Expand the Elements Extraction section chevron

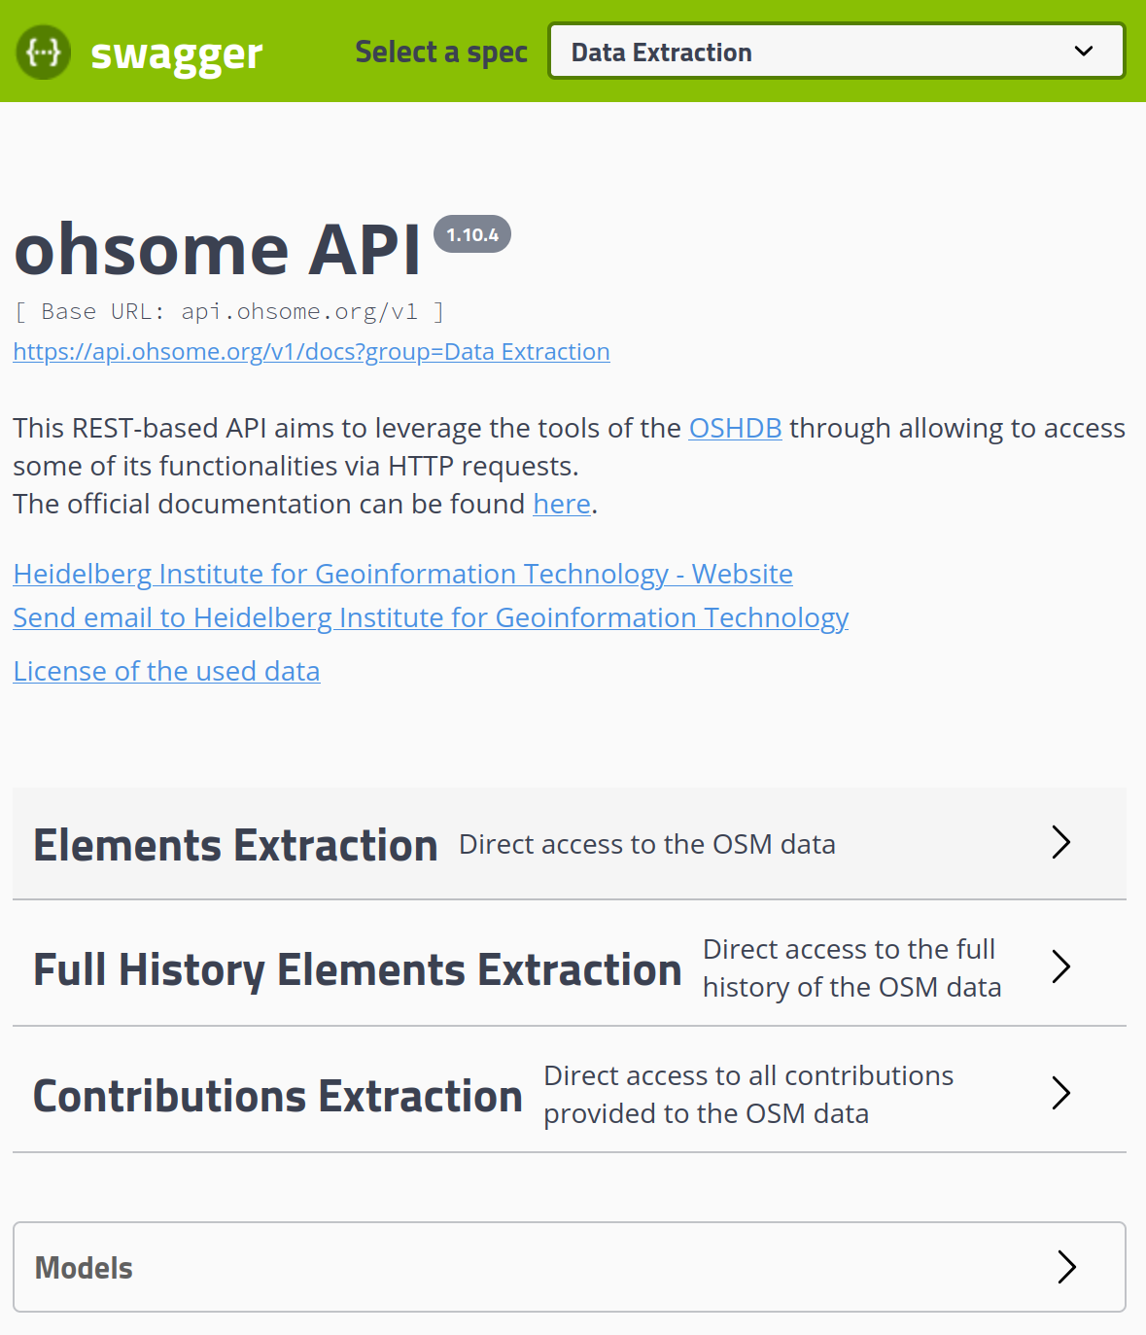click(1060, 843)
